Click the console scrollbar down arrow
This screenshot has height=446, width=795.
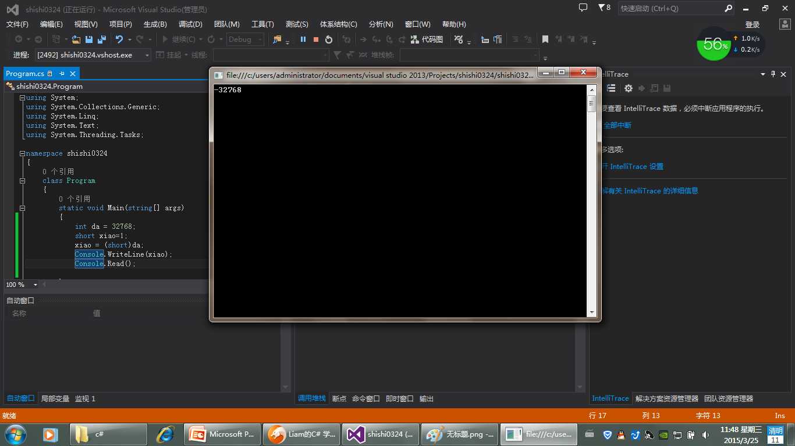point(592,312)
